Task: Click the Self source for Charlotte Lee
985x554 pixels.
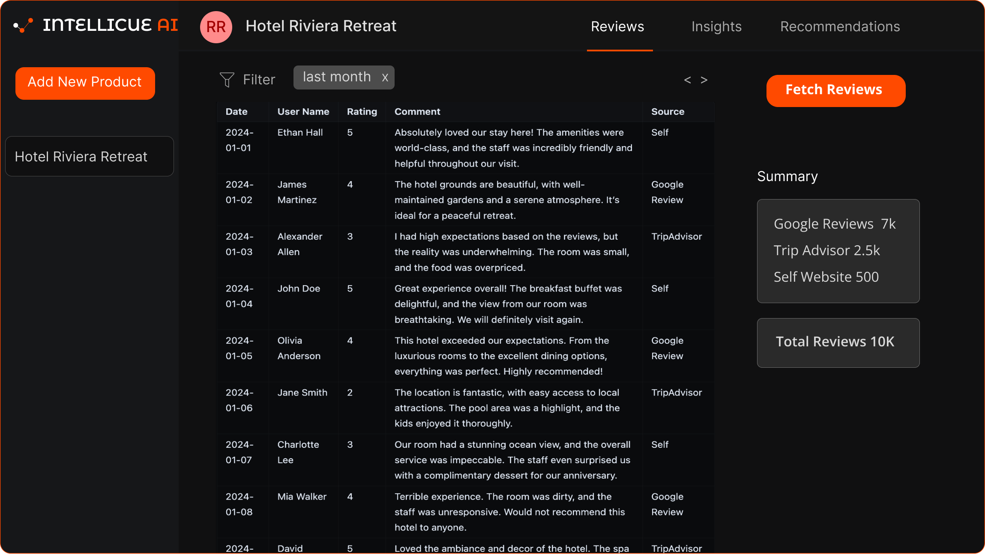Action: click(660, 444)
